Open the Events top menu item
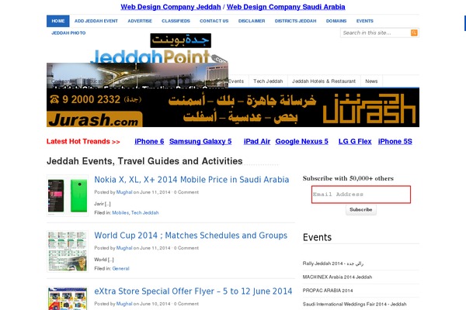 pyautogui.click(x=365, y=21)
